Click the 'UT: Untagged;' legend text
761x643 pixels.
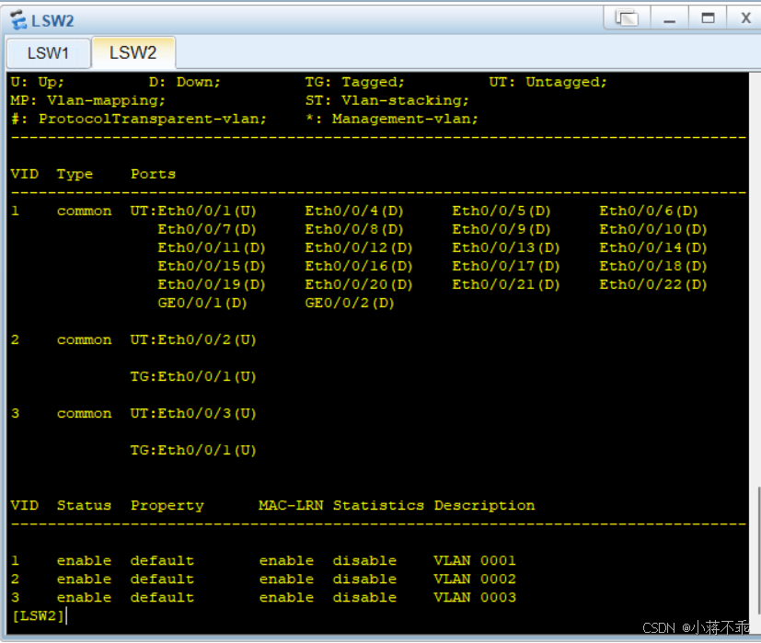click(548, 82)
